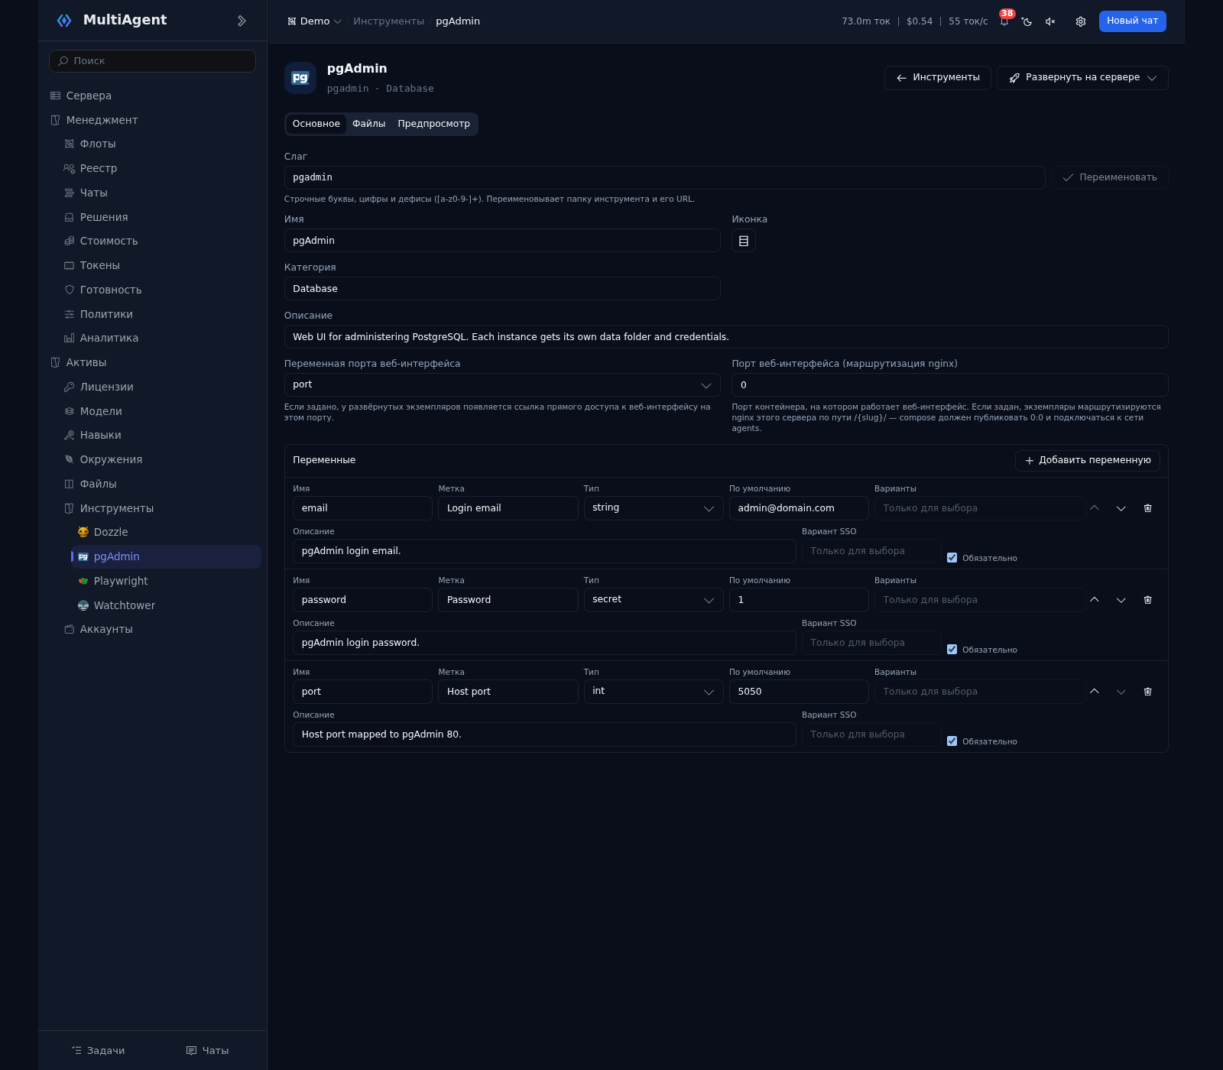This screenshot has width=1223, height=1070.
Task: Click the muted sound icon
Action: pos(1050,21)
